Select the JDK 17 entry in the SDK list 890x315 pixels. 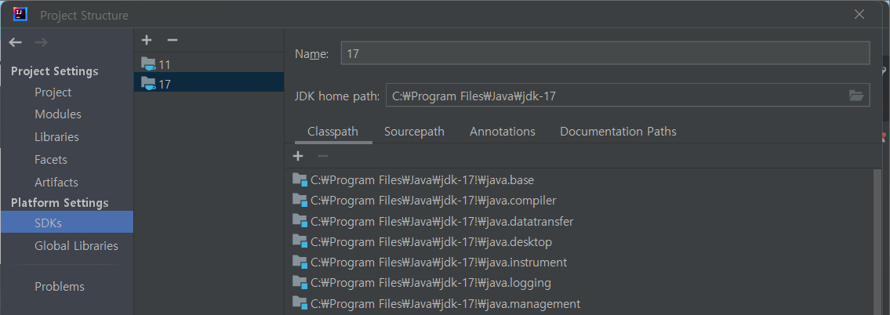(209, 84)
